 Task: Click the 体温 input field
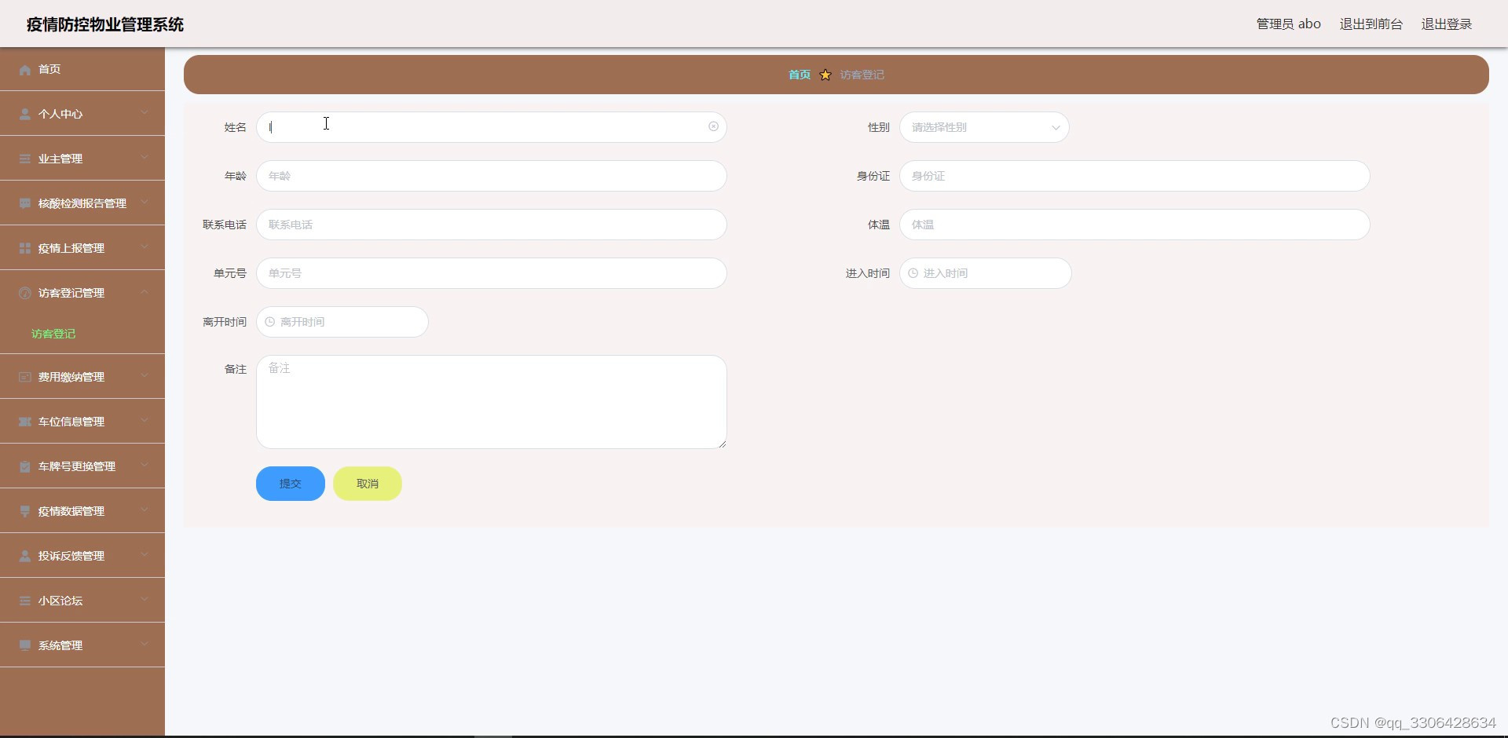pos(1135,225)
